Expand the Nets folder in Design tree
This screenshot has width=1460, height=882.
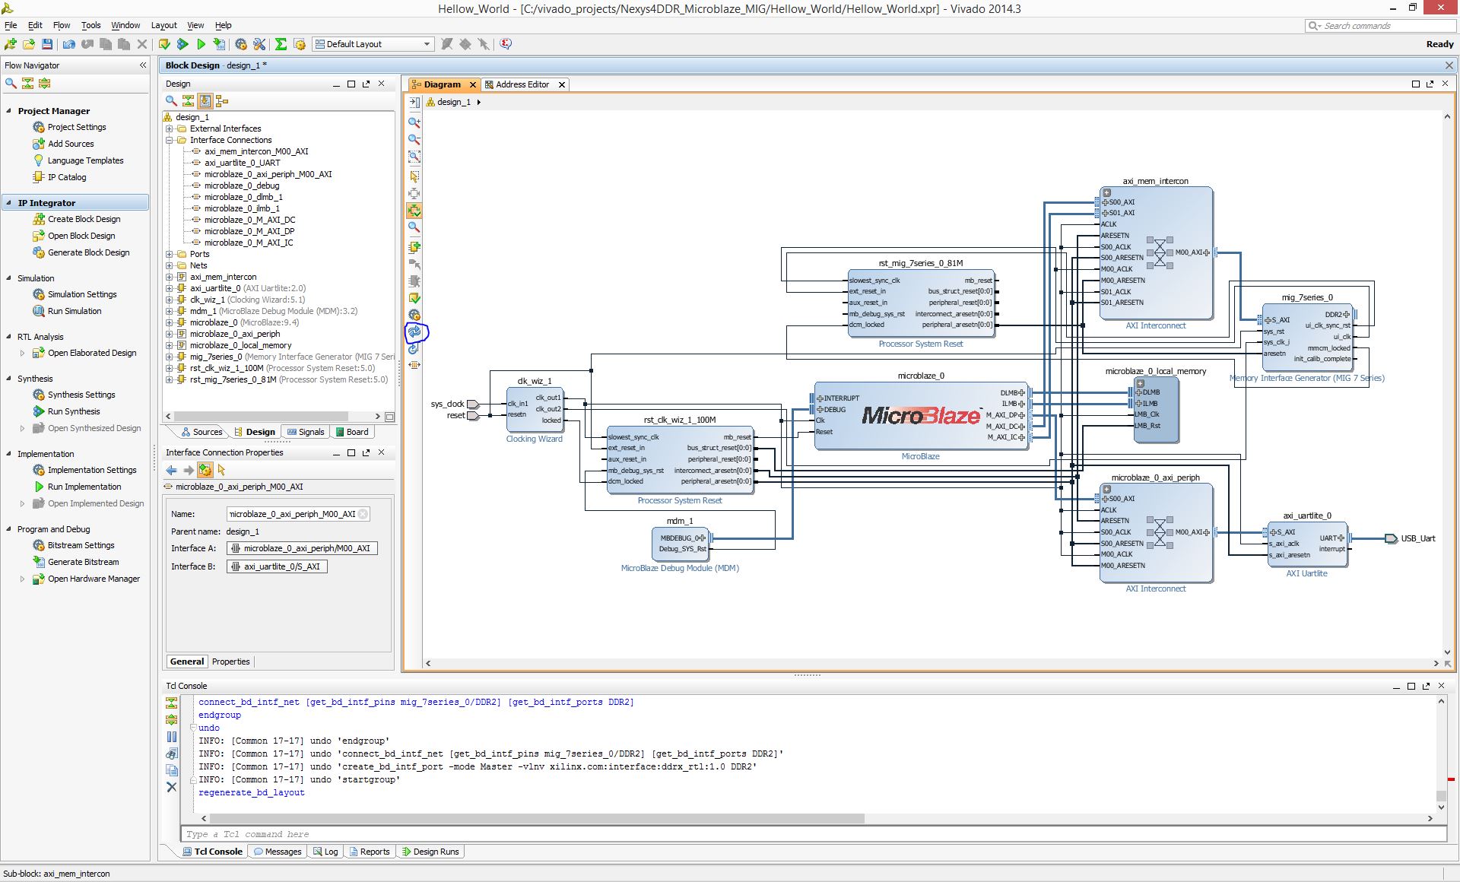170,265
